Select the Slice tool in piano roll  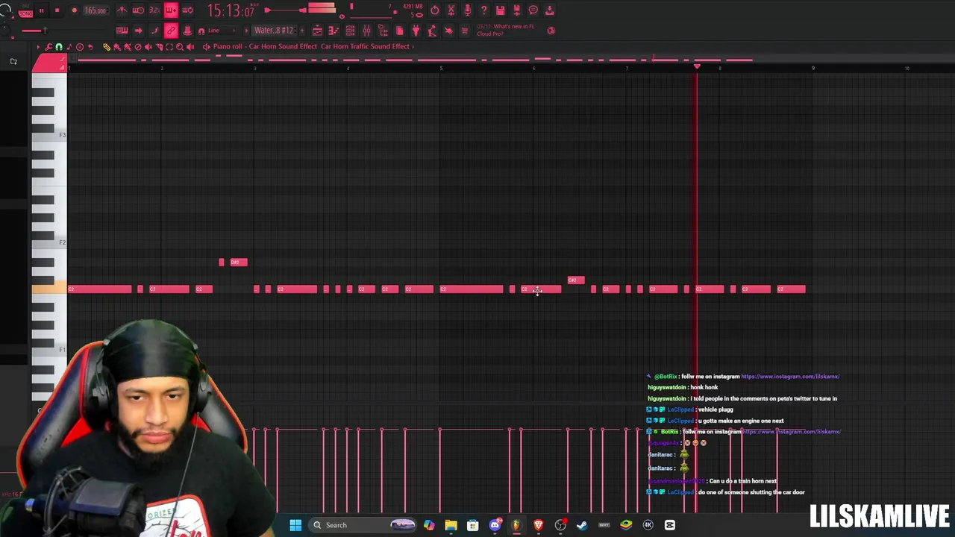point(159,46)
